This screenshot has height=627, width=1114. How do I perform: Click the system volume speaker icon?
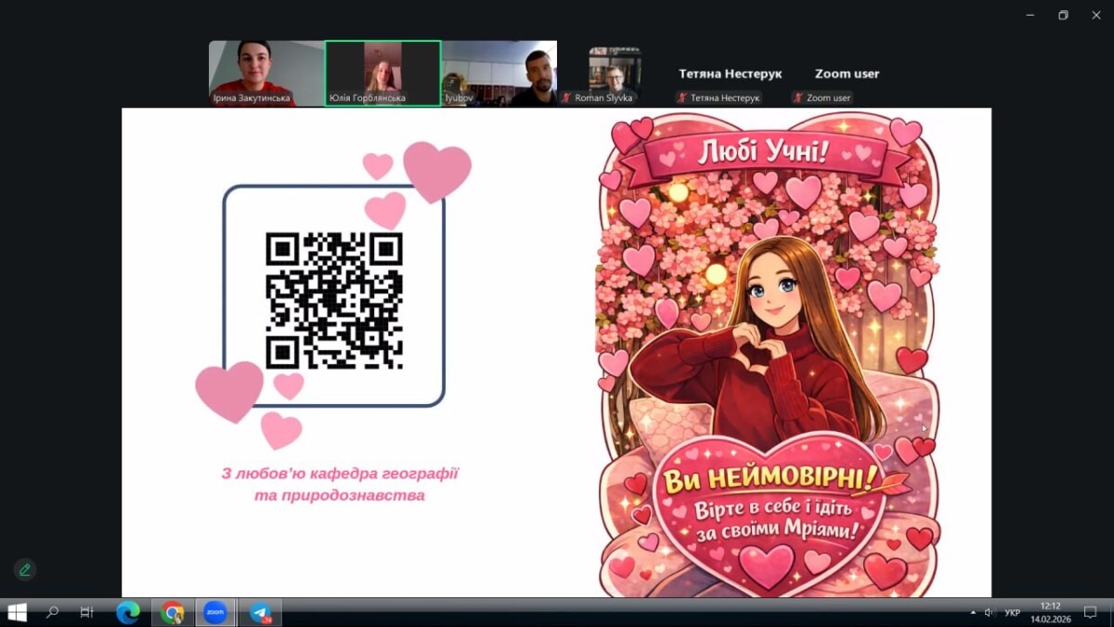989,612
